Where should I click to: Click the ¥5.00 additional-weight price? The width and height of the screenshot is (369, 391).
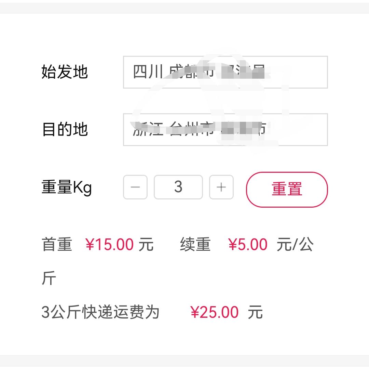coord(248,244)
